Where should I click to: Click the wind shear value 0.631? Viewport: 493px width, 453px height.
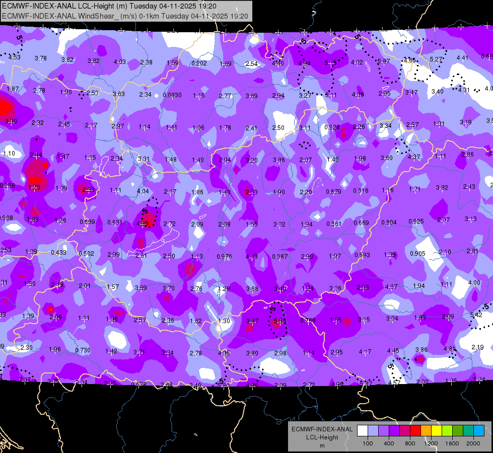[115, 222]
